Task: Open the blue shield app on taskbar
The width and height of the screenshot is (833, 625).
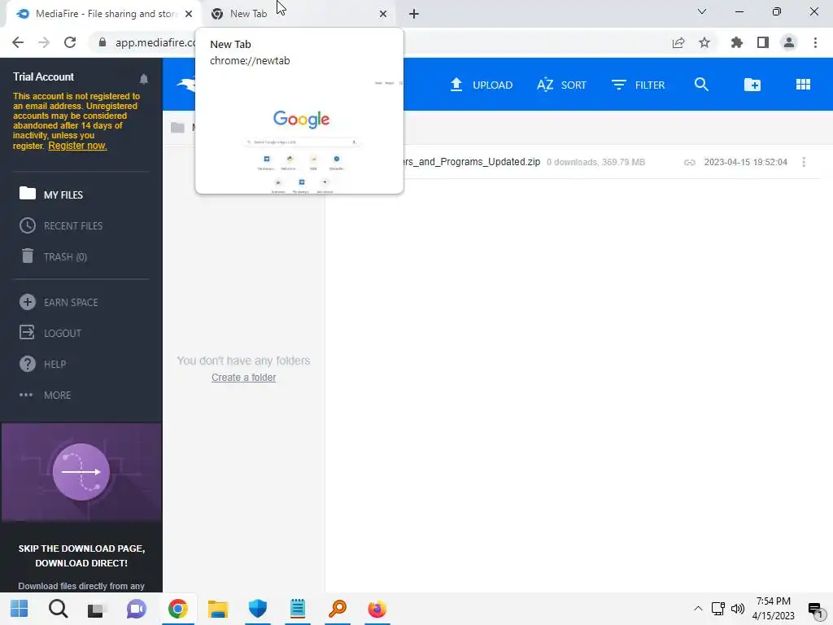Action: point(258,609)
